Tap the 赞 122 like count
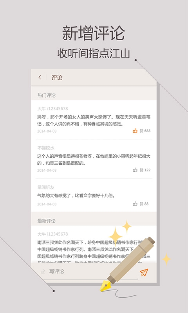Screen dimensions: 188x313 145,170
